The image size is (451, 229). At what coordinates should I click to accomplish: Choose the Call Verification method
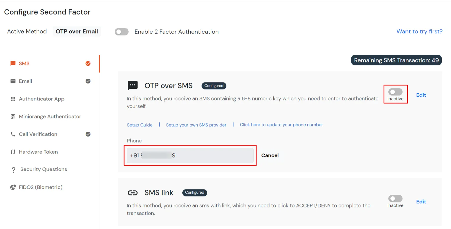click(x=38, y=134)
